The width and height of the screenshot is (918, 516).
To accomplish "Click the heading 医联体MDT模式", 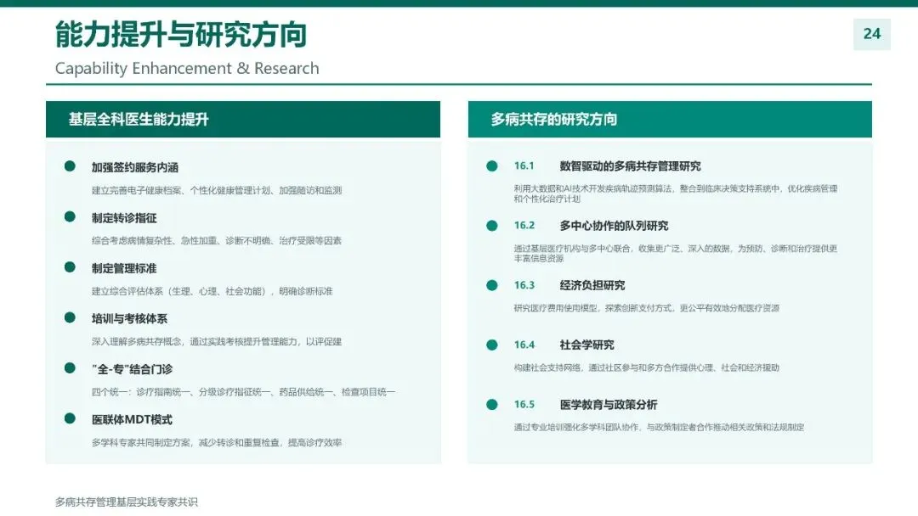I will click(132, 419).
